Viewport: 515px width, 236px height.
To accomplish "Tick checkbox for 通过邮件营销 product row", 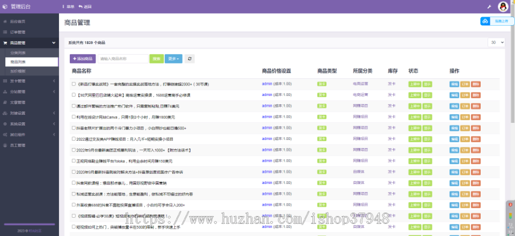I will point(74,106).
